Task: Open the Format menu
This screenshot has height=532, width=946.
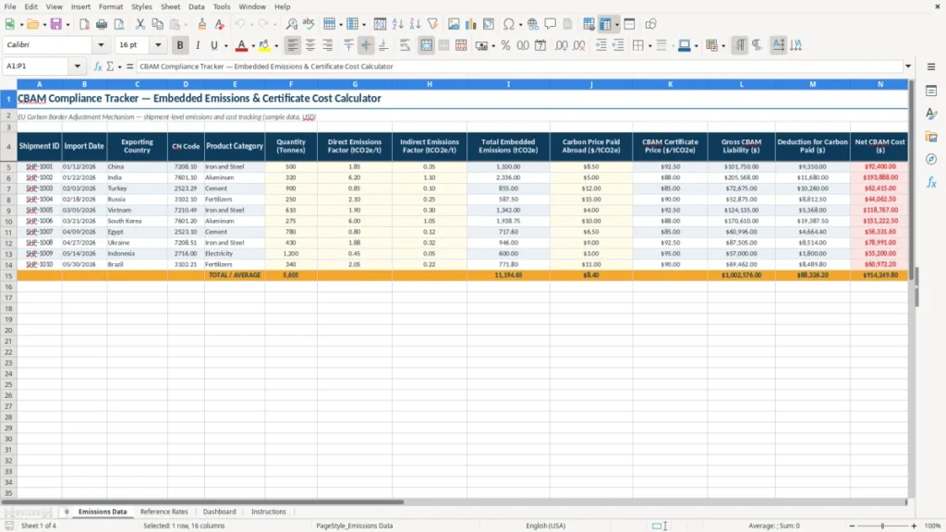Action: pos(111,6)
